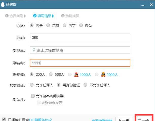Screen dimensions: 155x121
Task: Choose 200人 group size
Action: pos(32,74)
